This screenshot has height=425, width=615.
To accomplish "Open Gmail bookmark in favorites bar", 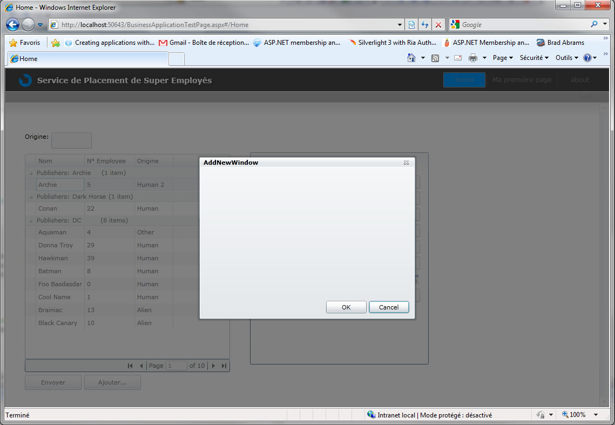I will (x=204, y=43).
